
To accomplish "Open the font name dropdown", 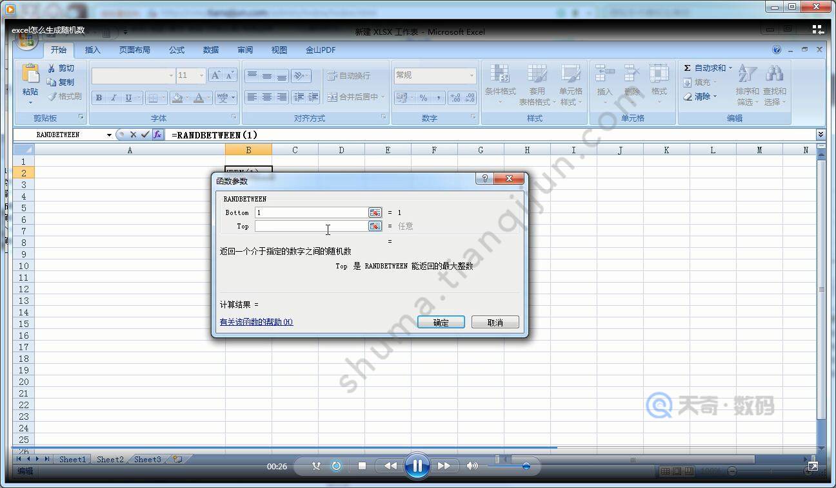I will coord(171,75).
